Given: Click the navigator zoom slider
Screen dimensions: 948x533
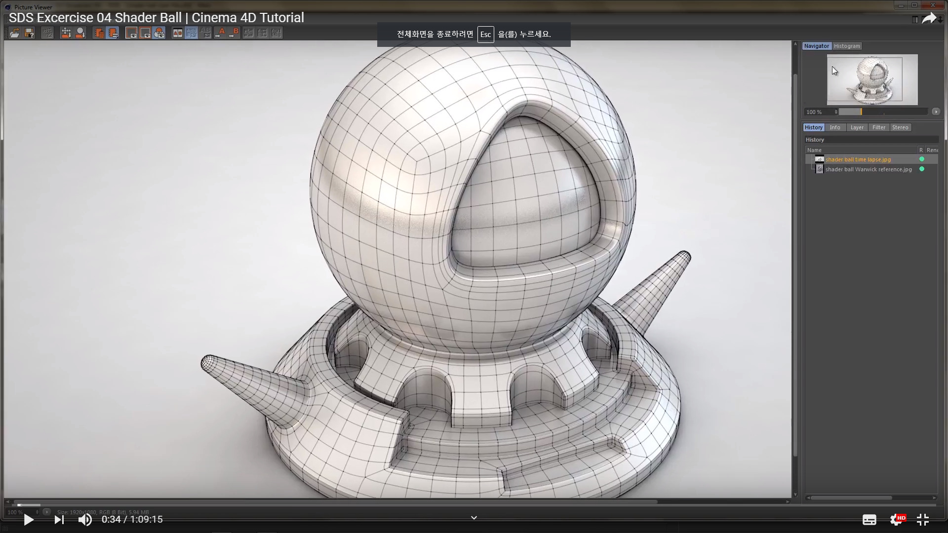Looking at the screenshot, I should click(883, 112).
